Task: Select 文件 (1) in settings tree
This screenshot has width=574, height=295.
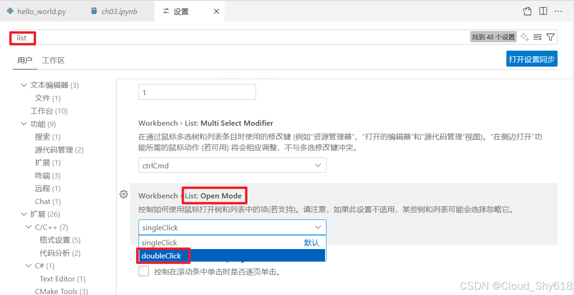Action: click(47, 98)
